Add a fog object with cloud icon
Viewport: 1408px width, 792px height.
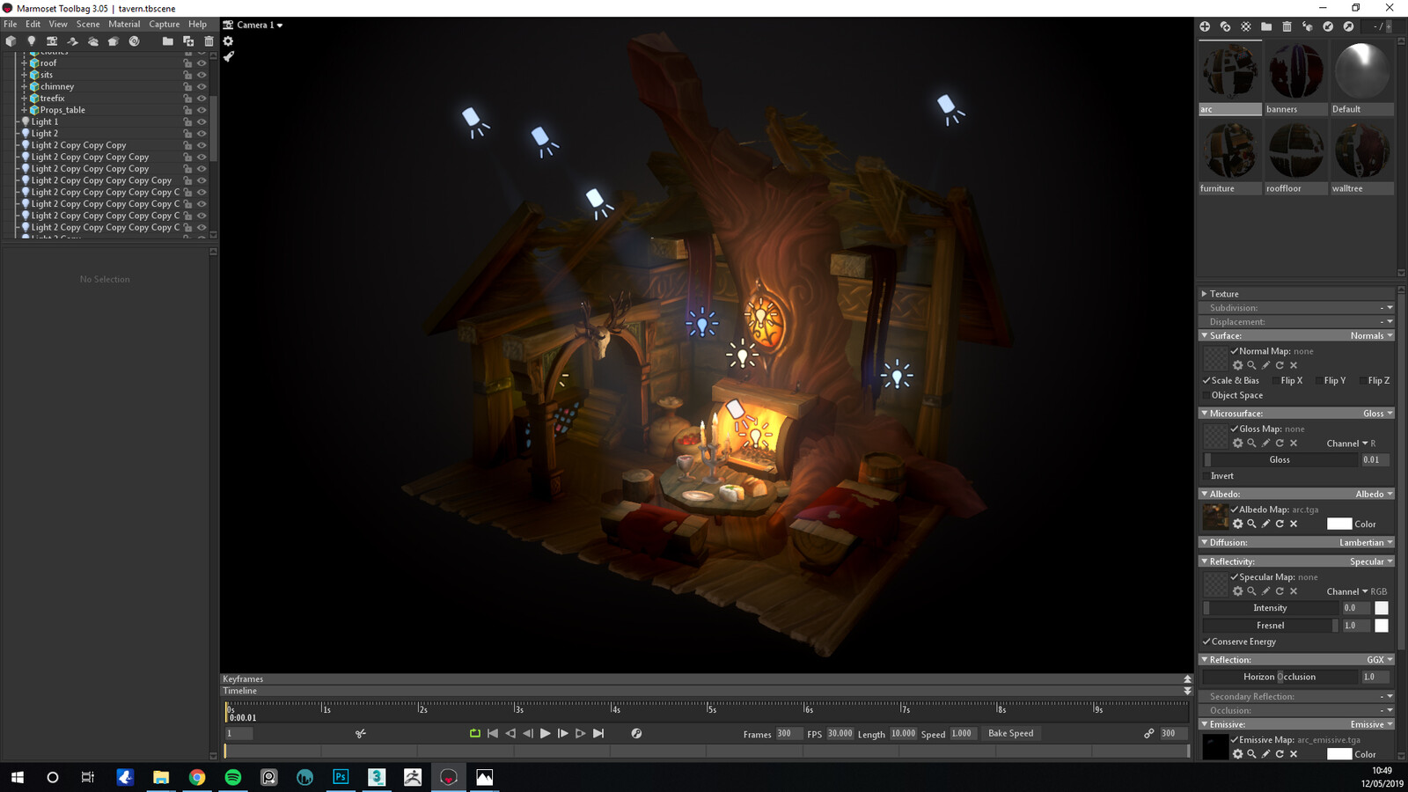(x=92, y=41)
